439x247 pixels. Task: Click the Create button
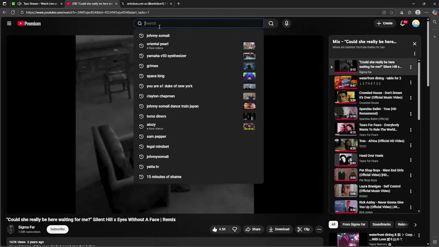384,23
